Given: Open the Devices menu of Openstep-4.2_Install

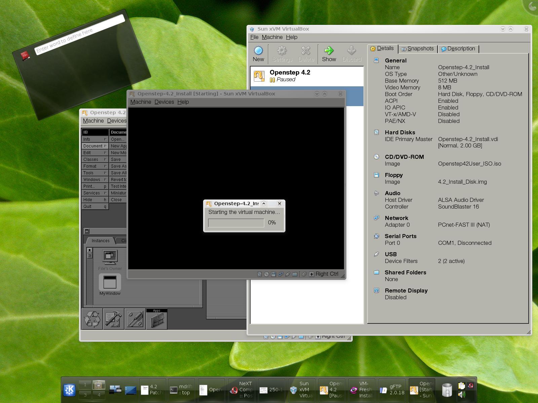Looking at the screenshot, I should pyautogui.click(x=164, y=102).
